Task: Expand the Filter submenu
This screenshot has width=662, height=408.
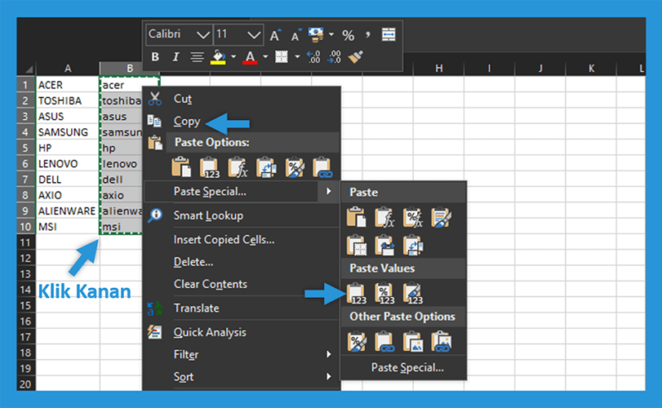Action: pyautogui.click(x=242, y=354)
